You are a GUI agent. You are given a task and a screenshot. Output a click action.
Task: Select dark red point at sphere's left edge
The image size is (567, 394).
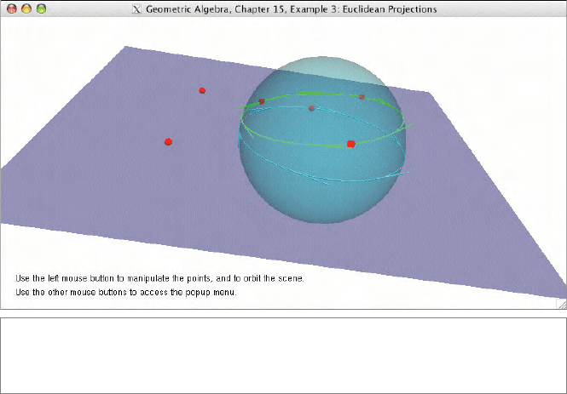click(x=262, y=102)
